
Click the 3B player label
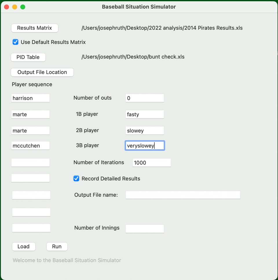(x=87, y=145)
